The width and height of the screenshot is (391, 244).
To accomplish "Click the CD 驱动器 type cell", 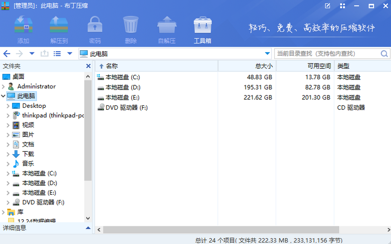I will click(x=351, y=108).
